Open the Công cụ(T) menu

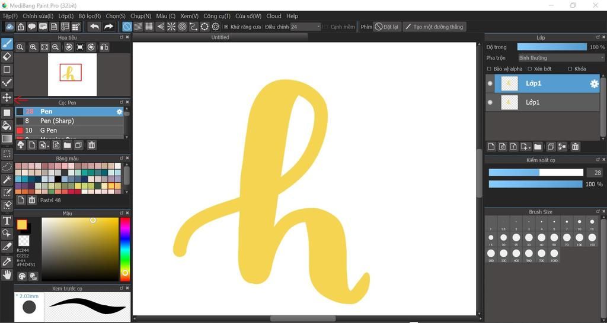coord(217,16)
